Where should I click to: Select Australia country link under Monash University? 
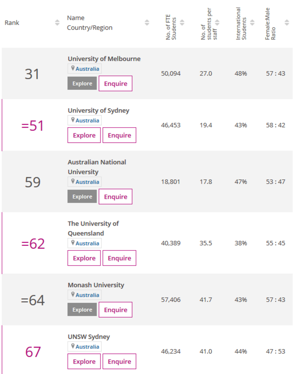(87, 295)
